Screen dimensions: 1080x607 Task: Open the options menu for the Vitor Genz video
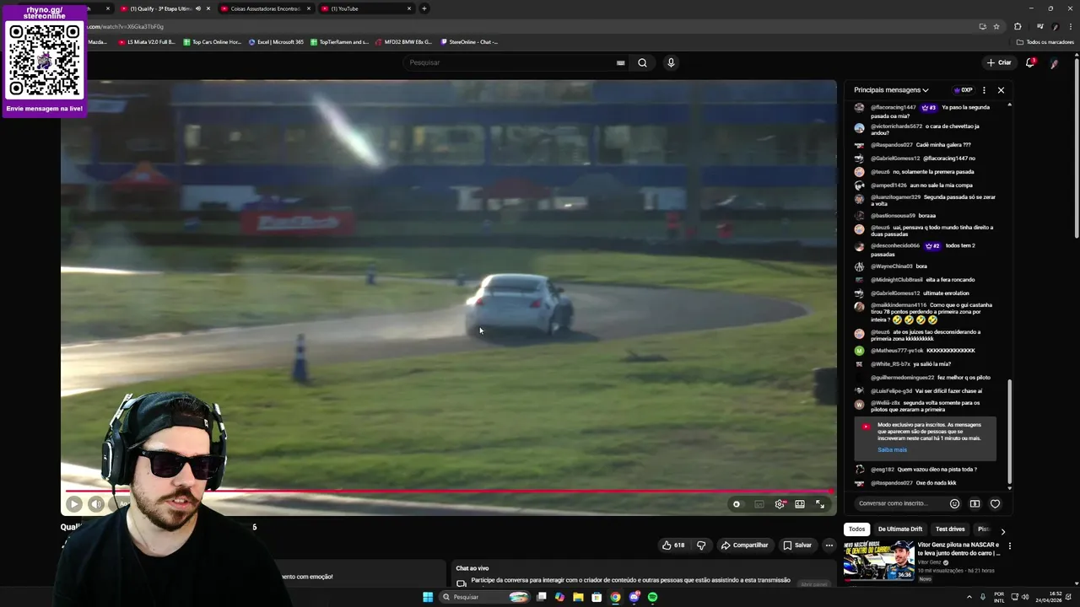tap(1009, 546)
